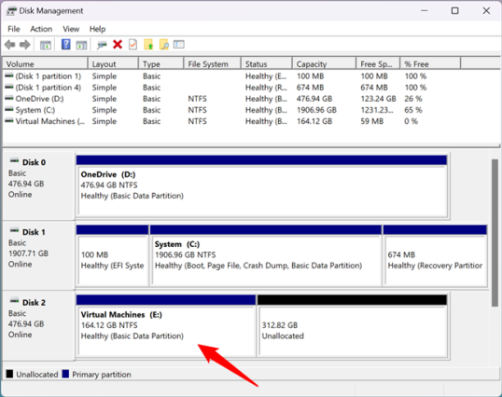Image resolution: width=502 pixels, height=397 pixels.
Task: Click the folder with magnifier icon
Action: pos(164,45)
